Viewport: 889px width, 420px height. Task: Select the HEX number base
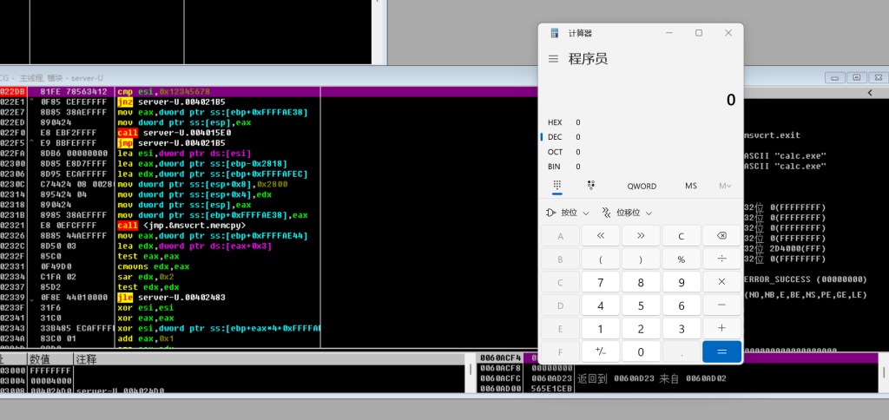coord(556,122)
